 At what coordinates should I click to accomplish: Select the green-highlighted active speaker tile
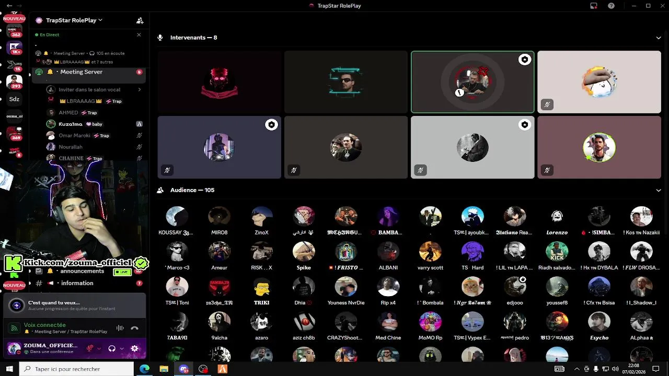[x=472, y=82]
